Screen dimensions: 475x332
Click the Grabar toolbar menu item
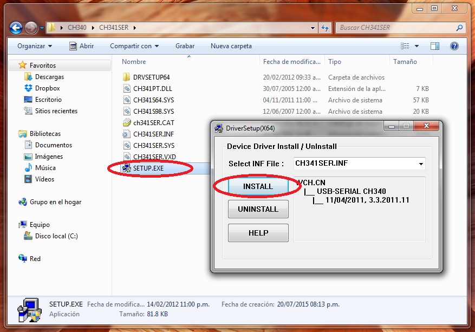(185, 46)
